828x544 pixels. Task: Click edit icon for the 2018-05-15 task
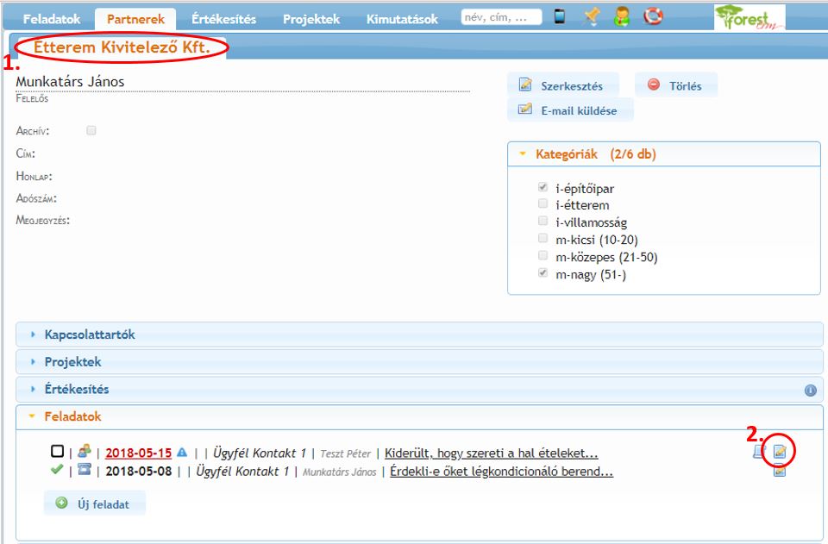tap(780, 452)
